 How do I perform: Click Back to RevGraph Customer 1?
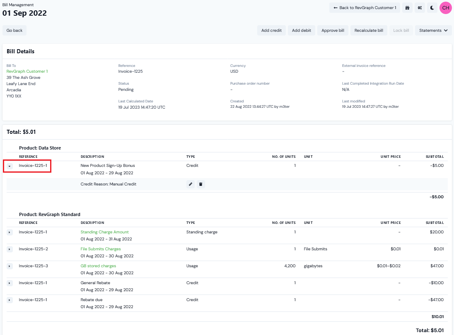pyautogui.click(x=365, y=8)
